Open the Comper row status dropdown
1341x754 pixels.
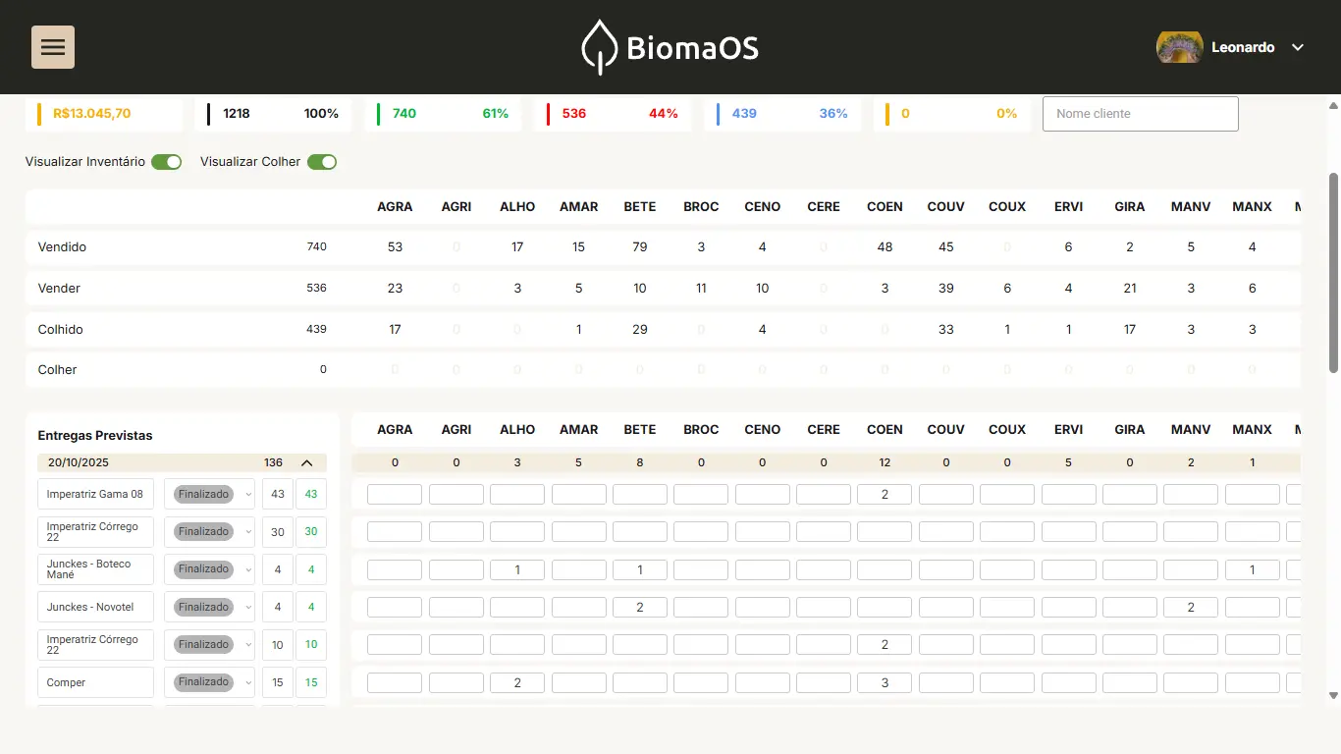(x=209, y=682)
